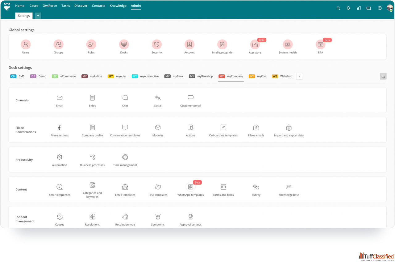This screenshot has width=395, height=262.
Task: Open the Causes icon
Action: tap(60, 217)
